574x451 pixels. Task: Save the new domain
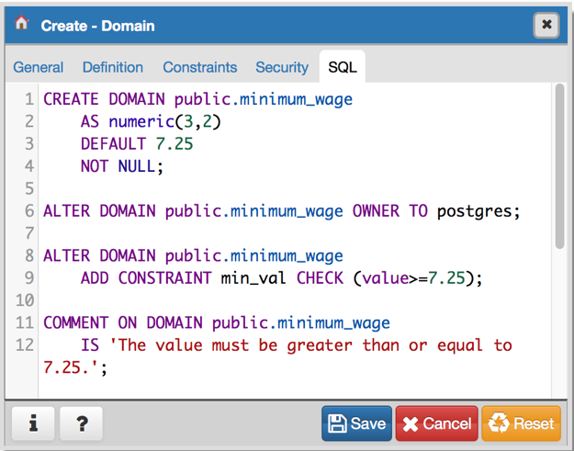click(x=356, y=423)
